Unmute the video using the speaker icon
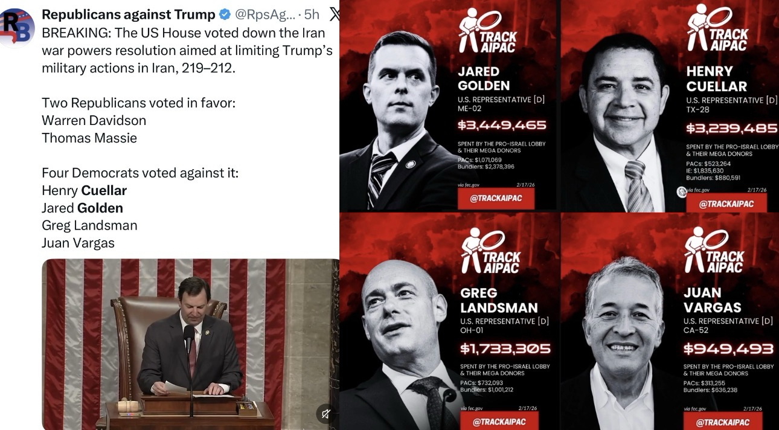This screenshot has height=430, width=779. click(x=325, y=414)
